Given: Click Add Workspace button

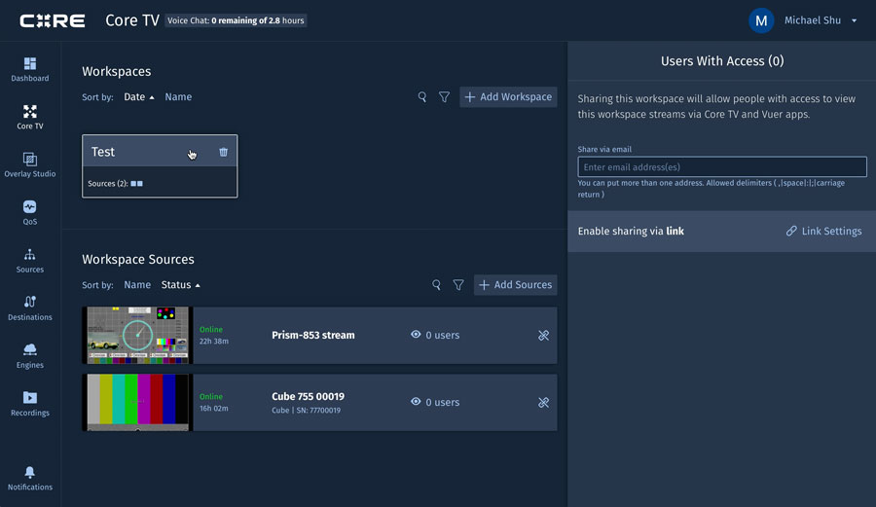Looking at the screenshot, I should tap(508, 97).
